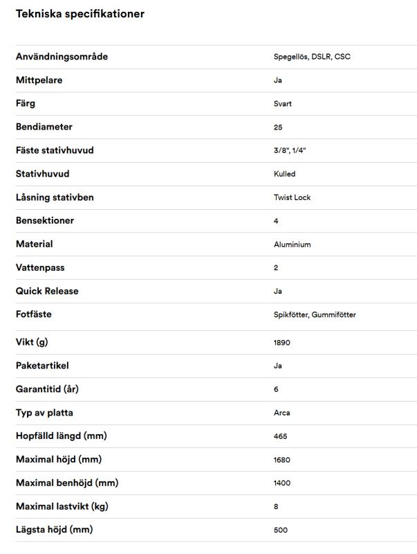Image resolution: width=417 pixels, height=554 pixels.
Task: Select the "Användningsområde" row label
Action: [62, 57]
